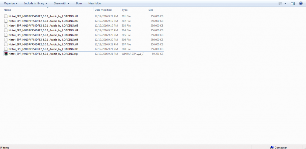Select file name ending in LOADING.z04
The height and width of the screenshot is (149, 306).
coord(43,30)
